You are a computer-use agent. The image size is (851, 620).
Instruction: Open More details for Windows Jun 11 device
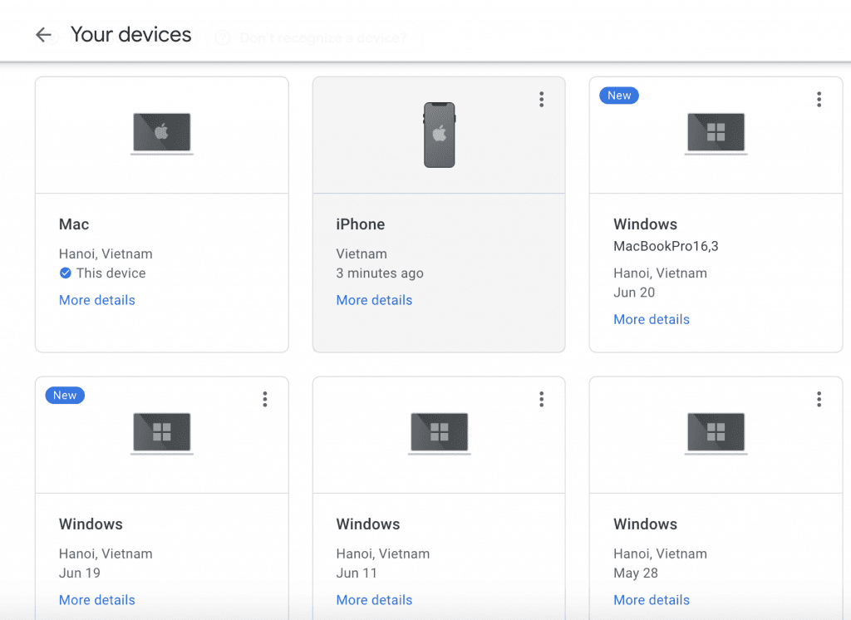(375, 600)
